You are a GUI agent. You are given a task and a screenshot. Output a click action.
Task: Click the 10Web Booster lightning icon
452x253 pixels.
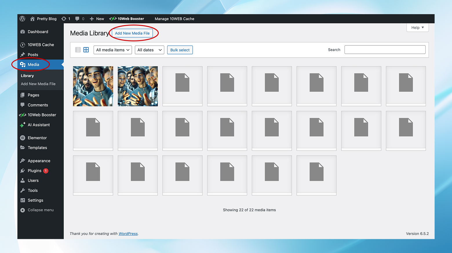click(x=23, y=115)
